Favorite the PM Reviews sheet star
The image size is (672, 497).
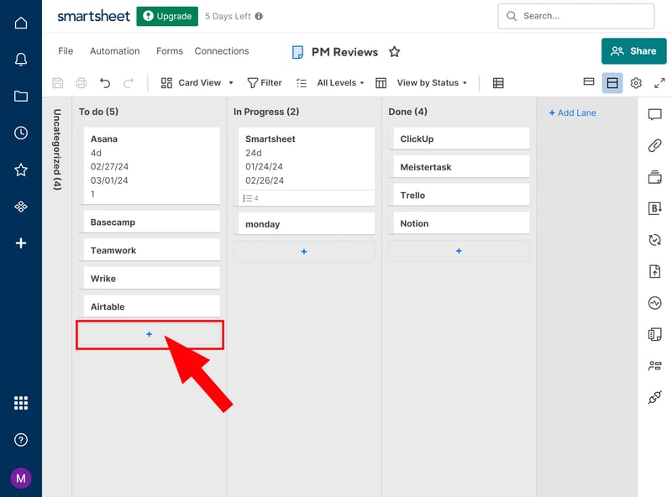point(394,52)
